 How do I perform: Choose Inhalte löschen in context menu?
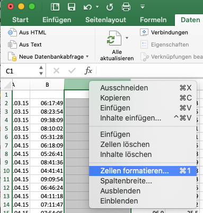[x=143, y=154]
